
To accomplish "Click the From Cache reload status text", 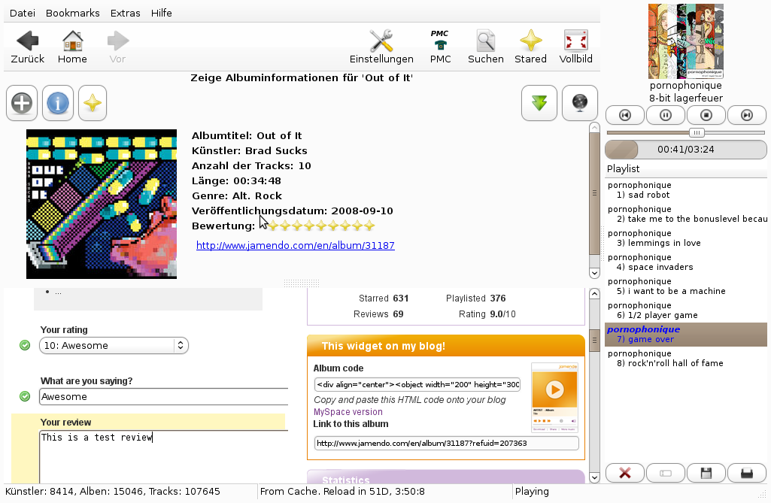I will 342,492.
